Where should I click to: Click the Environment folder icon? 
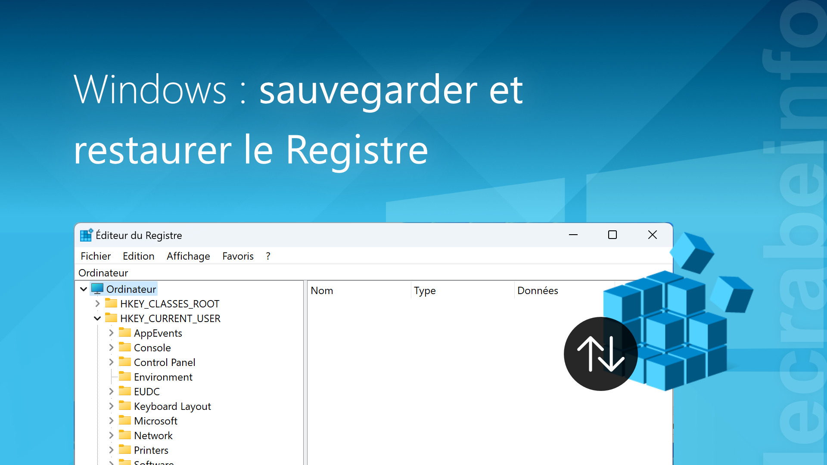coord(125,376)
